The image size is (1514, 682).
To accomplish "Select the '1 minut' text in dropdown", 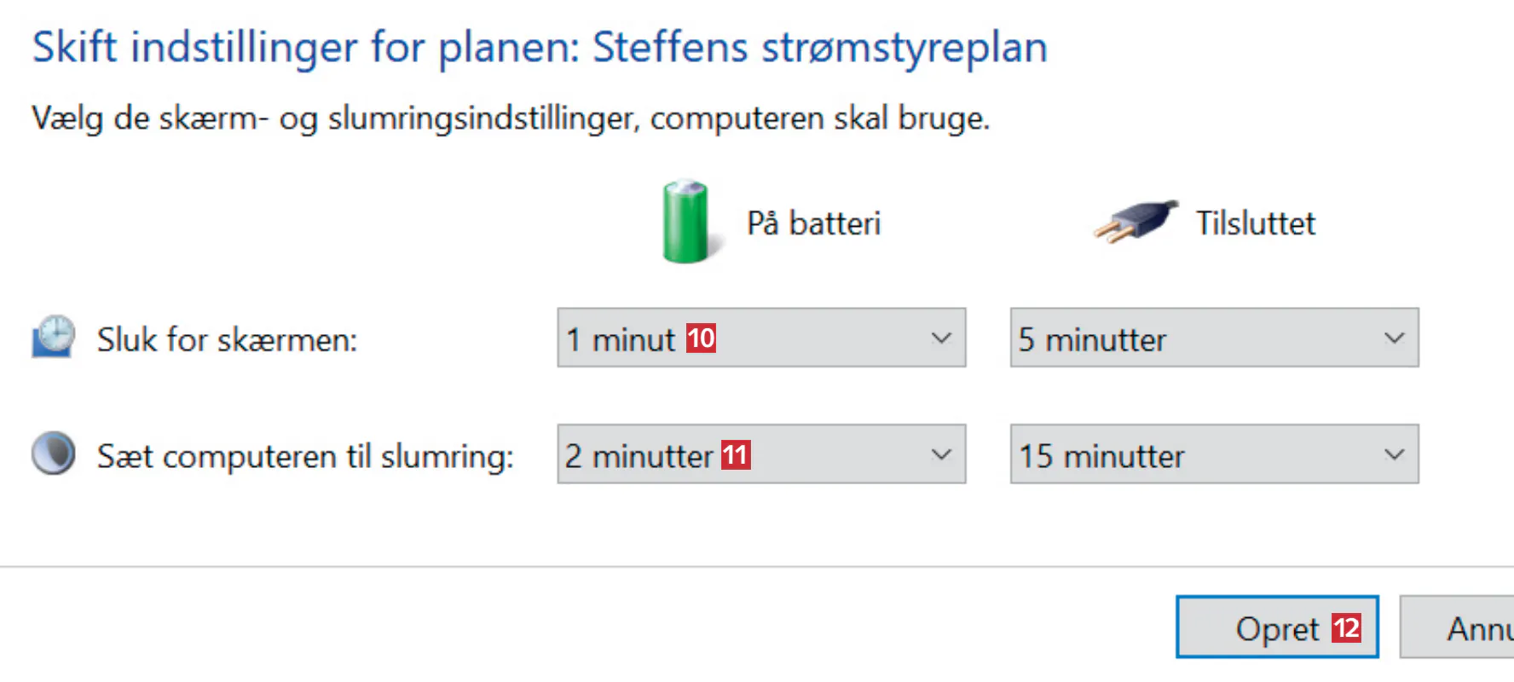I will tap(621, 339).
